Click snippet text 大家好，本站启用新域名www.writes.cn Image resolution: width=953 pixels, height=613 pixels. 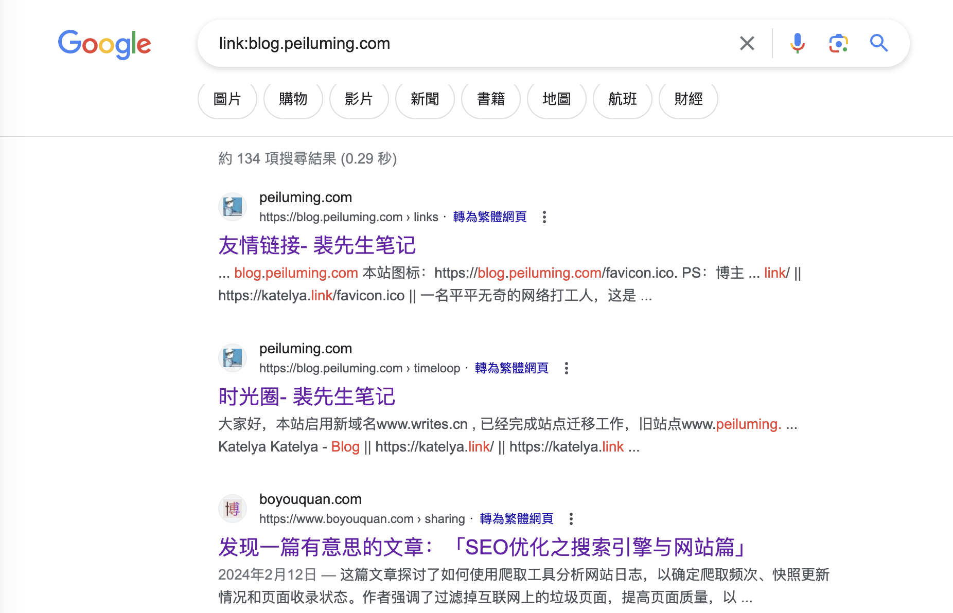[343, 424]
